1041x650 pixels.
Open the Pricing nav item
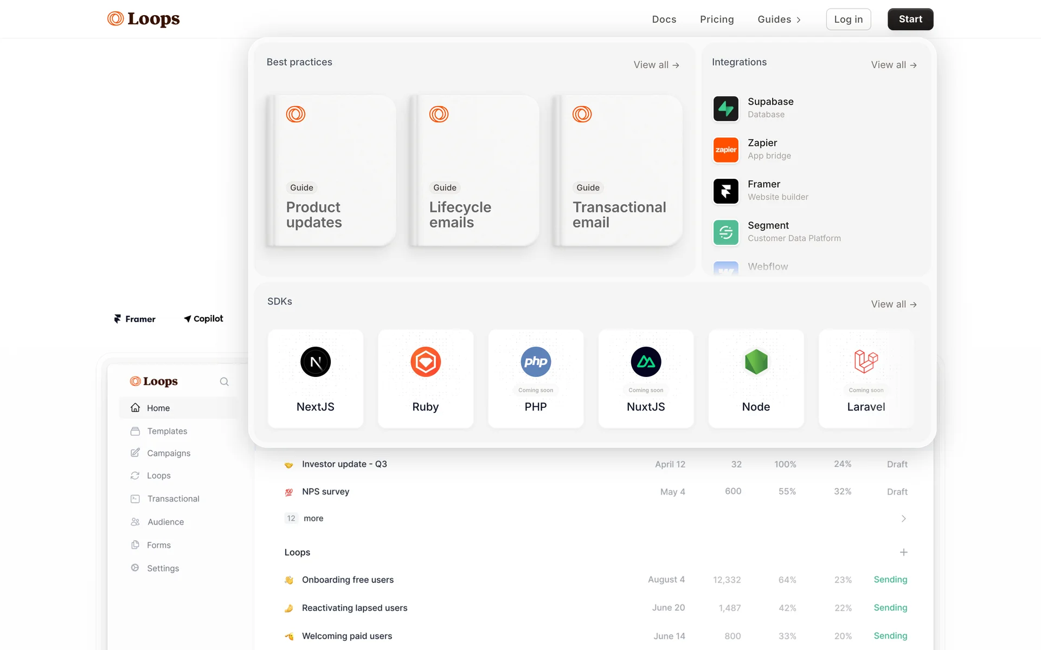pyautogui.click(x=717, y=19)
